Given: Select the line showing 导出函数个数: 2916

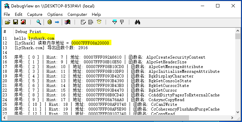Looking at the screenshot, I should [118, 48].
